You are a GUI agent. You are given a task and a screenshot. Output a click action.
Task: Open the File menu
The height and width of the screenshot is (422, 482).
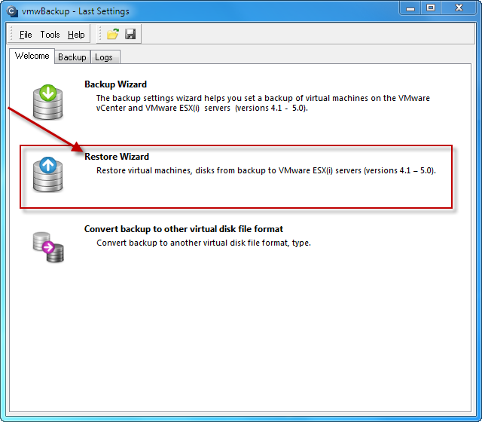pyautogui.click(x=26, y=35)
